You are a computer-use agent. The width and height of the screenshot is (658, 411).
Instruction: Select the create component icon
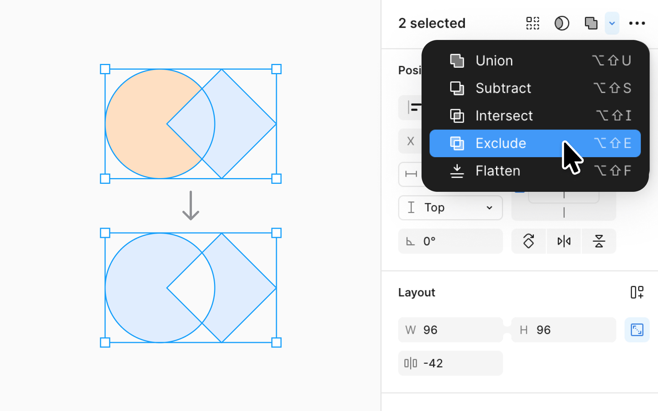pos(532,23)
